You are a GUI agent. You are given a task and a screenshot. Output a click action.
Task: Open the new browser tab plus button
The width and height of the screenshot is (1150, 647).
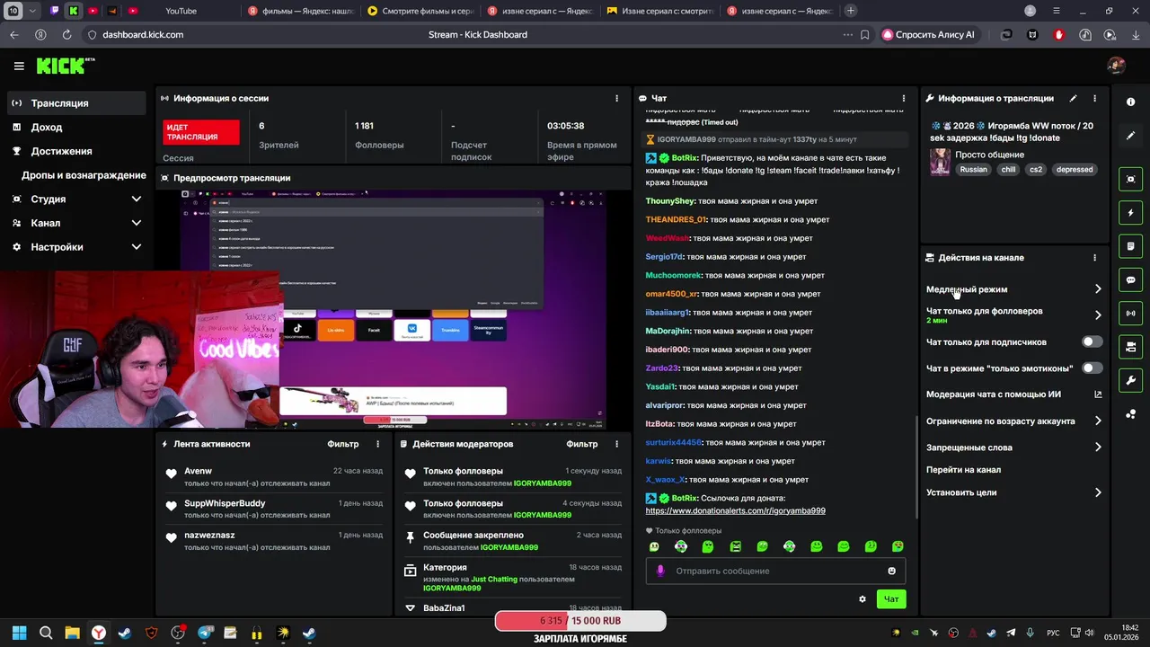pos(850,11)
